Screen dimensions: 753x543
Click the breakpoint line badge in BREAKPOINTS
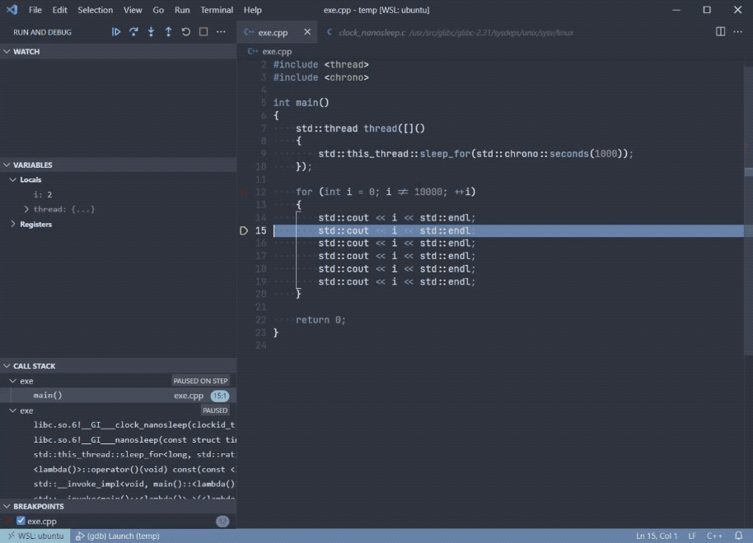click(x=222, y=521)
